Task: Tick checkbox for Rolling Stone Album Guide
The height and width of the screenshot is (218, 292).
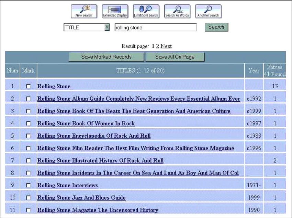Action: click(29, 99)
